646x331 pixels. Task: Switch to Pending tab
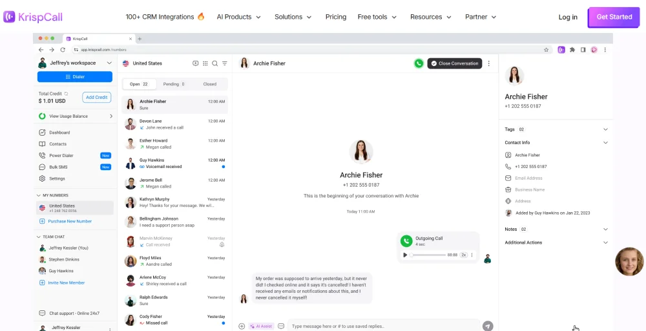click(174, 84)
